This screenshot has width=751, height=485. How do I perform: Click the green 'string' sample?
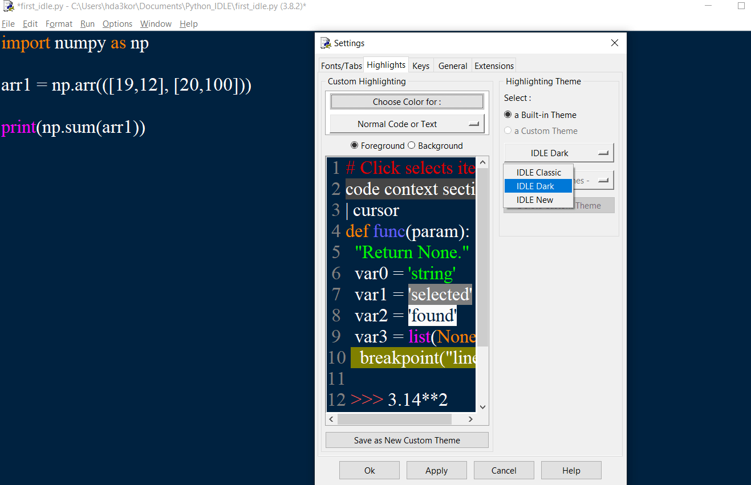pyautogui.click(x=432, y=274)
